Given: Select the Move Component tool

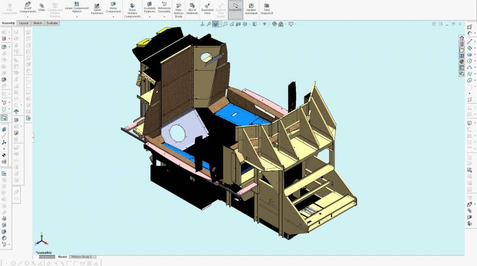Looking at the screenshot, I should coord(114,7).
